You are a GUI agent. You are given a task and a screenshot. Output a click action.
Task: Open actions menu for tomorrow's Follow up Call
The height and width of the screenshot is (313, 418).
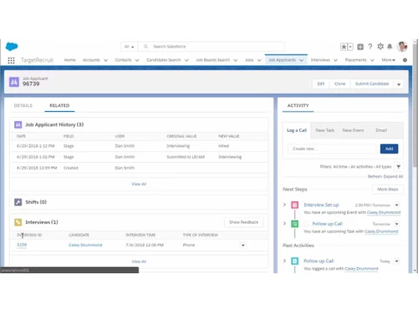(x=397, y=224)
